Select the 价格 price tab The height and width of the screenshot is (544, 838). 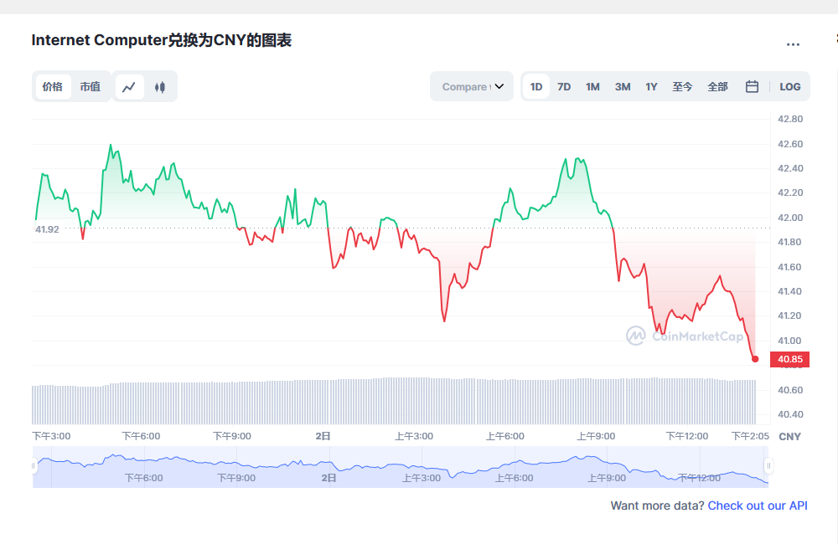(52, 86)
